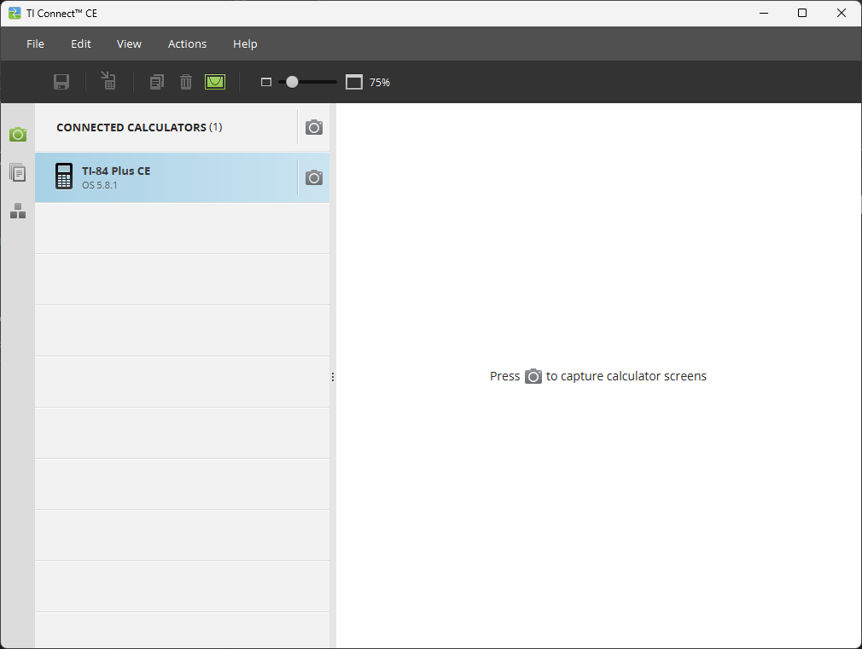
Task: Toggle the green screen border button
Action: click(214, 82)
